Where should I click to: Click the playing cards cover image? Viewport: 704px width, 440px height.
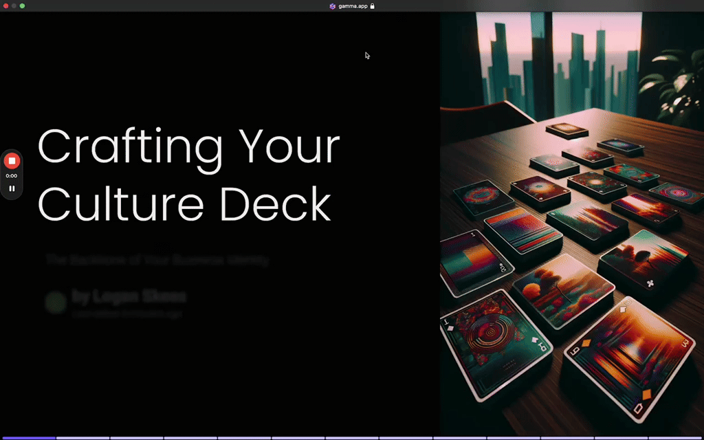coord(572,223)
